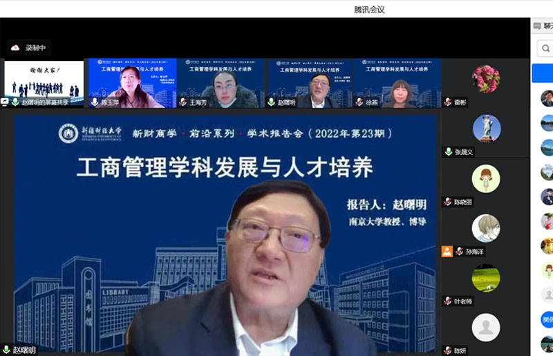Click the screen-share icon on 赵曙明的屏幕共享 thumbnail
This screenshot has width=553, height=356.
[6, 102]
